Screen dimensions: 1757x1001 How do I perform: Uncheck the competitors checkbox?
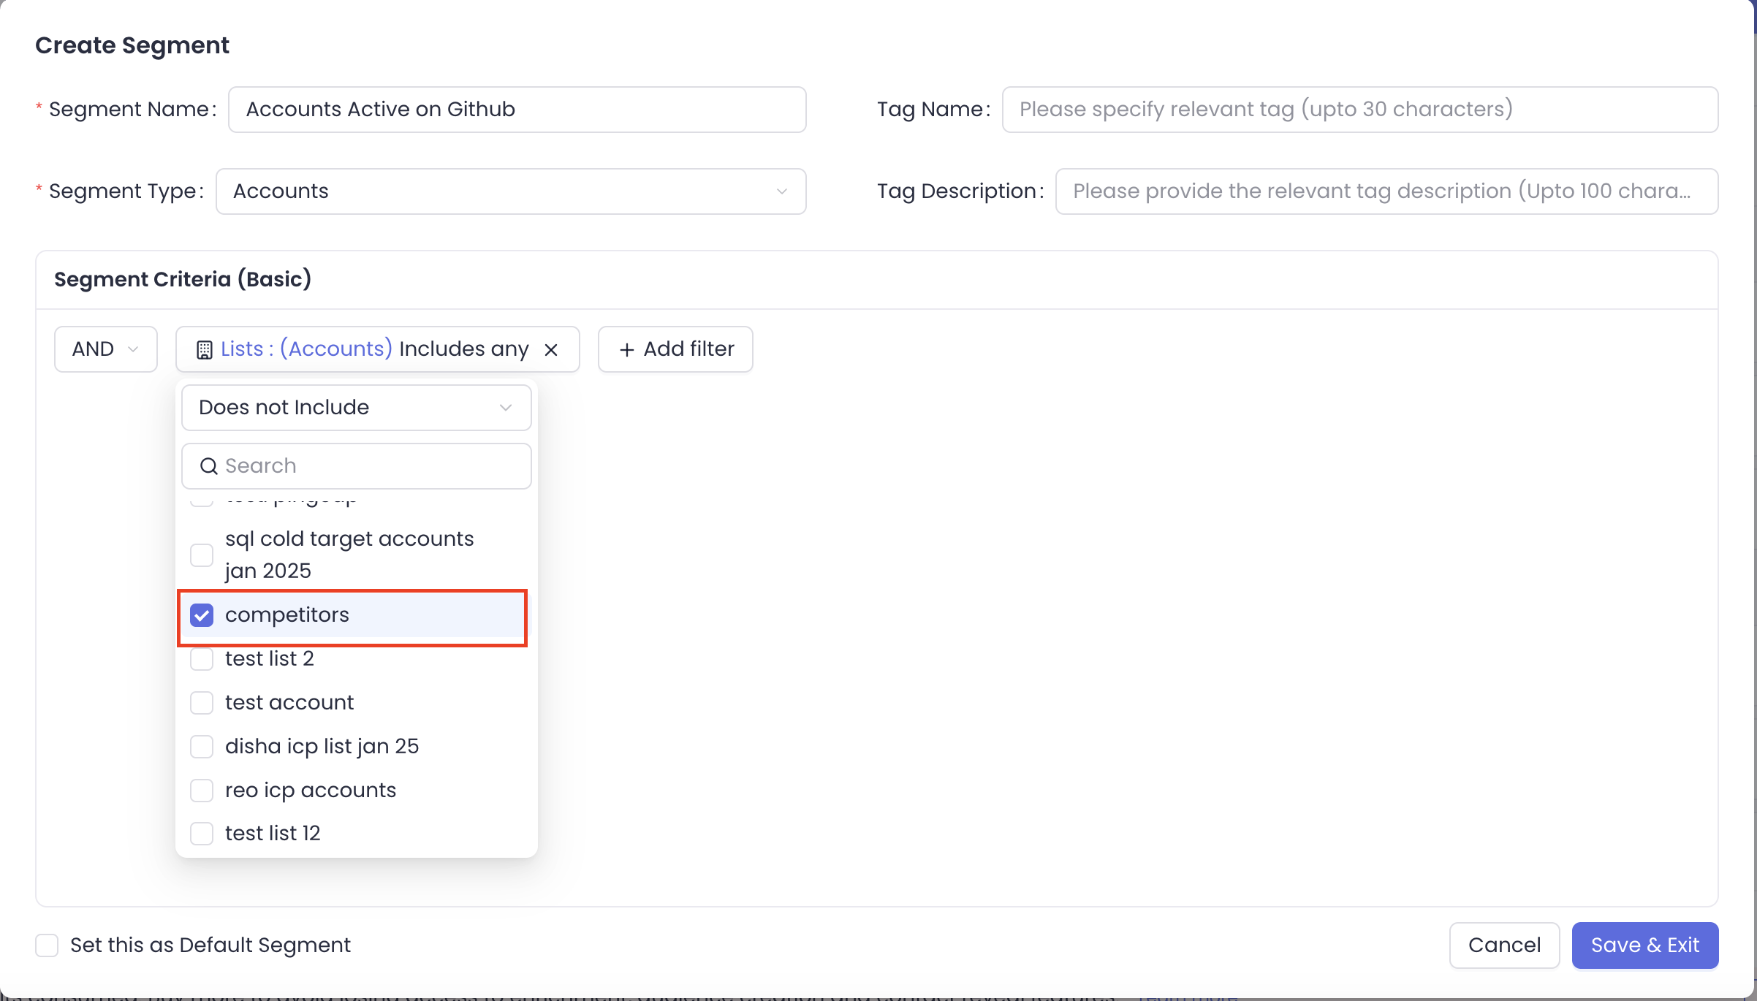click(202, 615)
